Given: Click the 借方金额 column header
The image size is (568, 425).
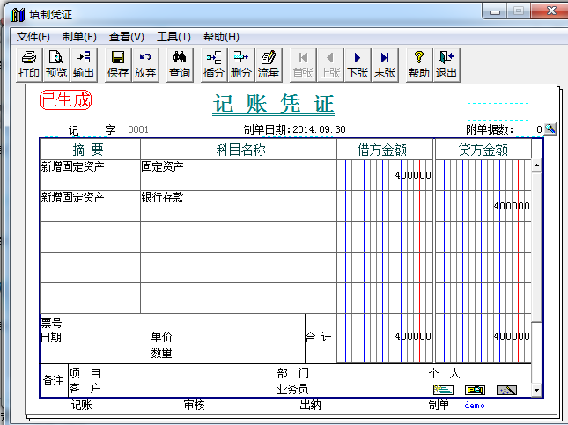Looking at the screenshot, I should (x=385, y=150).
